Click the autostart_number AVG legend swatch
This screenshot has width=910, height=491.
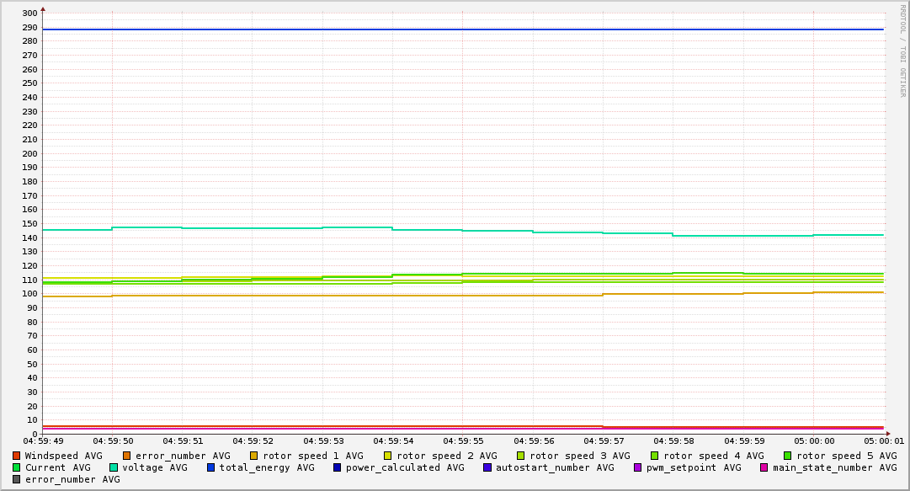coord(487,467)
